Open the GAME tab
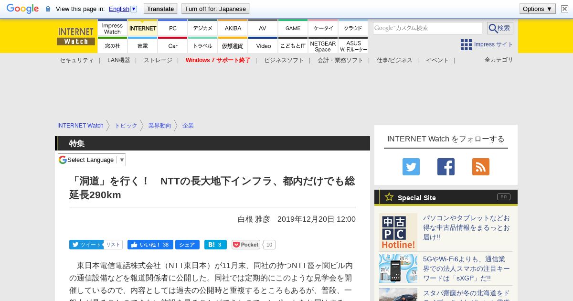The image size is (573, 301). (x=293, y=28)
